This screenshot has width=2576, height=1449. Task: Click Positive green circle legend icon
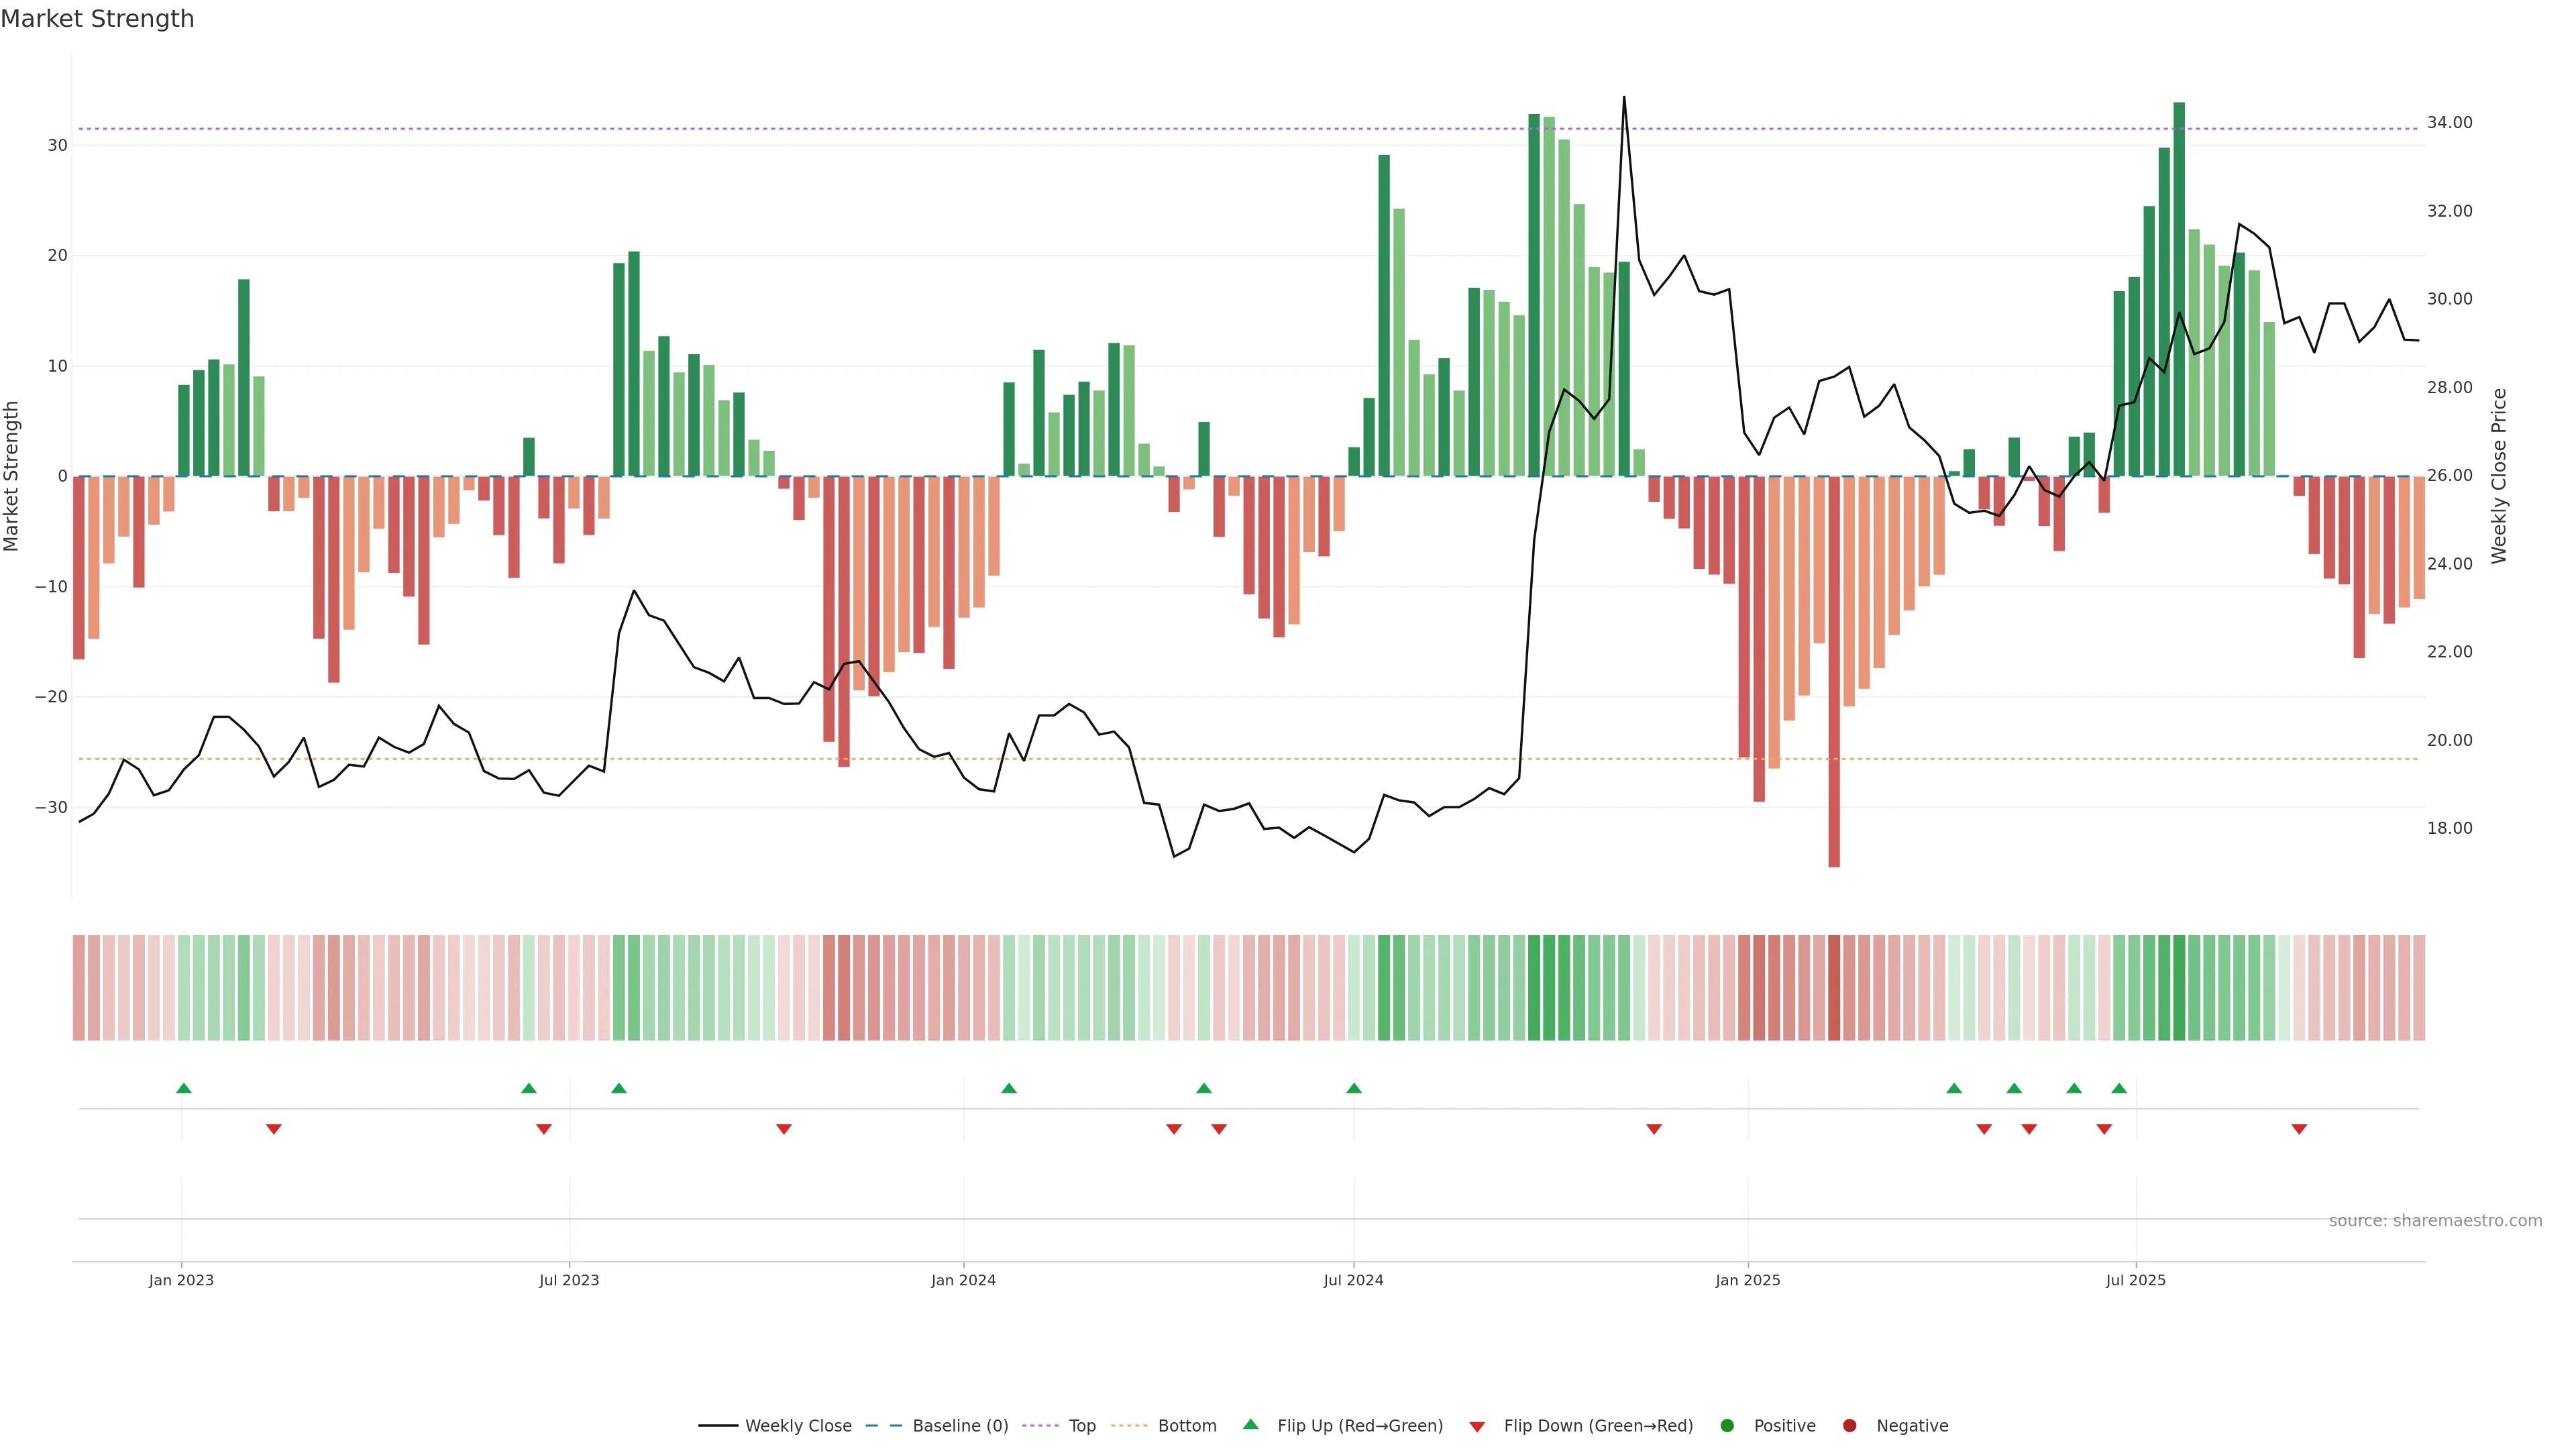(1727, 1426)
